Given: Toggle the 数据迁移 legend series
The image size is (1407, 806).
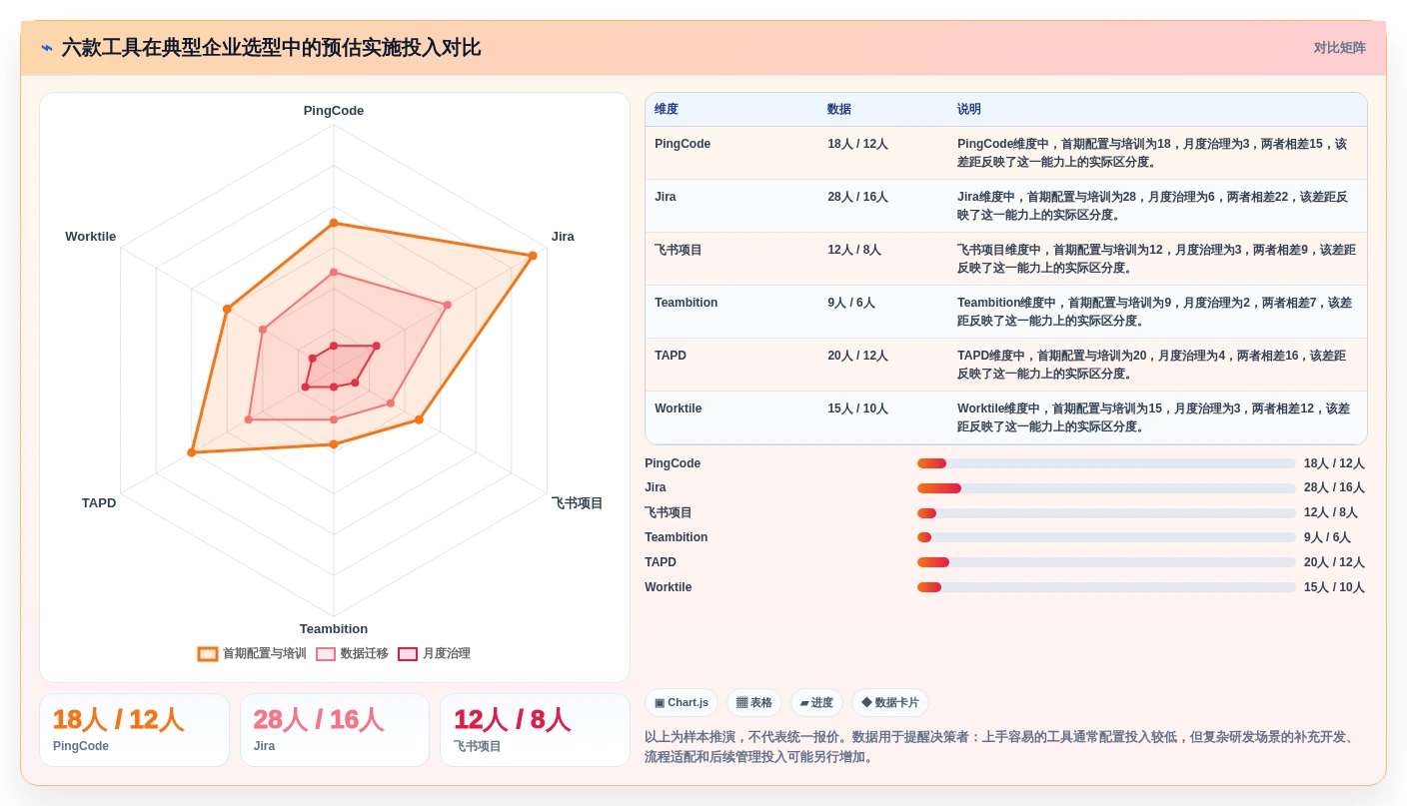Looking at the screenshot, I should tap(352, 654).
